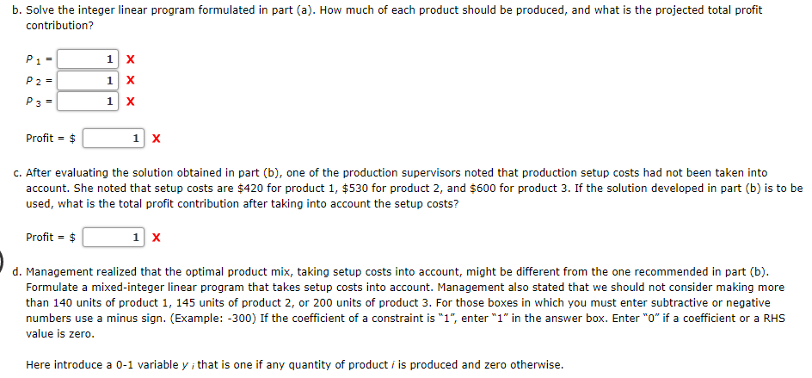Screen dimensions: 812x378
Task: Click the red X beside P2 answer
Action: (x=131, y=80)
